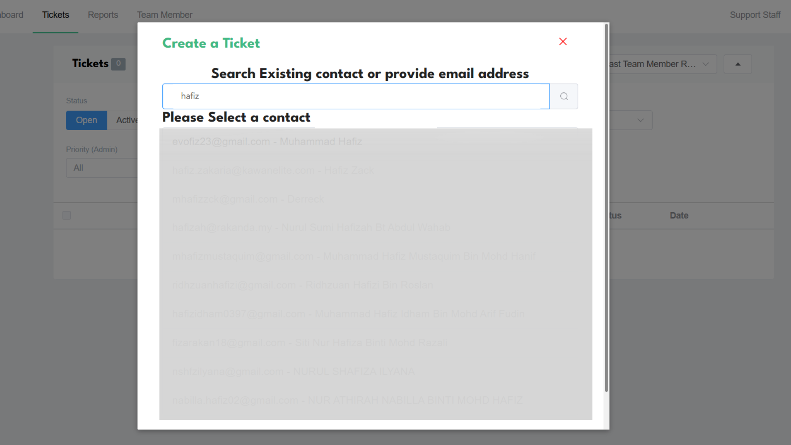Choose Ridhzuan Hafizi Bin Roslan contact
The height and width of the screenshot is (445, 791).
302,285
